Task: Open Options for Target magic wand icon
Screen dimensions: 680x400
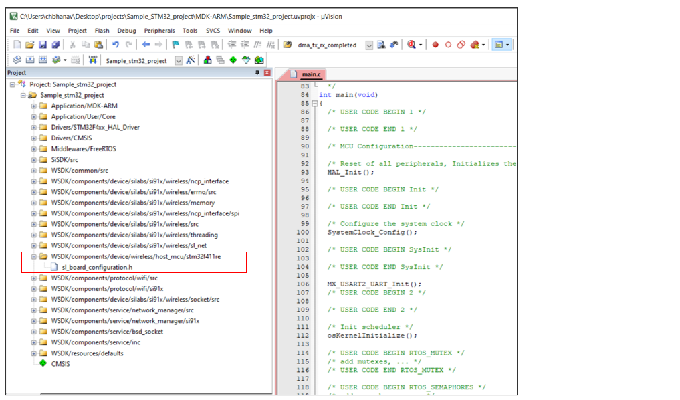Action: point(191,60)
